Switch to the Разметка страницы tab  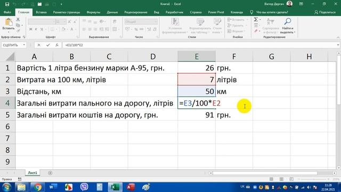point(66,12)
